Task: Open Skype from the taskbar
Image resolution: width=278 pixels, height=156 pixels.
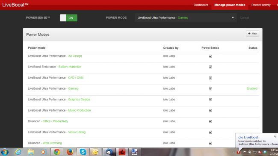Action: pos(83,152)
